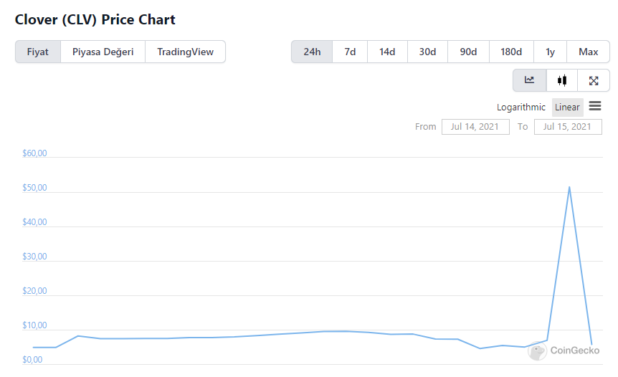The image size is (618, 377).
Task: Choose the Max time range
Action: point(589,52)
